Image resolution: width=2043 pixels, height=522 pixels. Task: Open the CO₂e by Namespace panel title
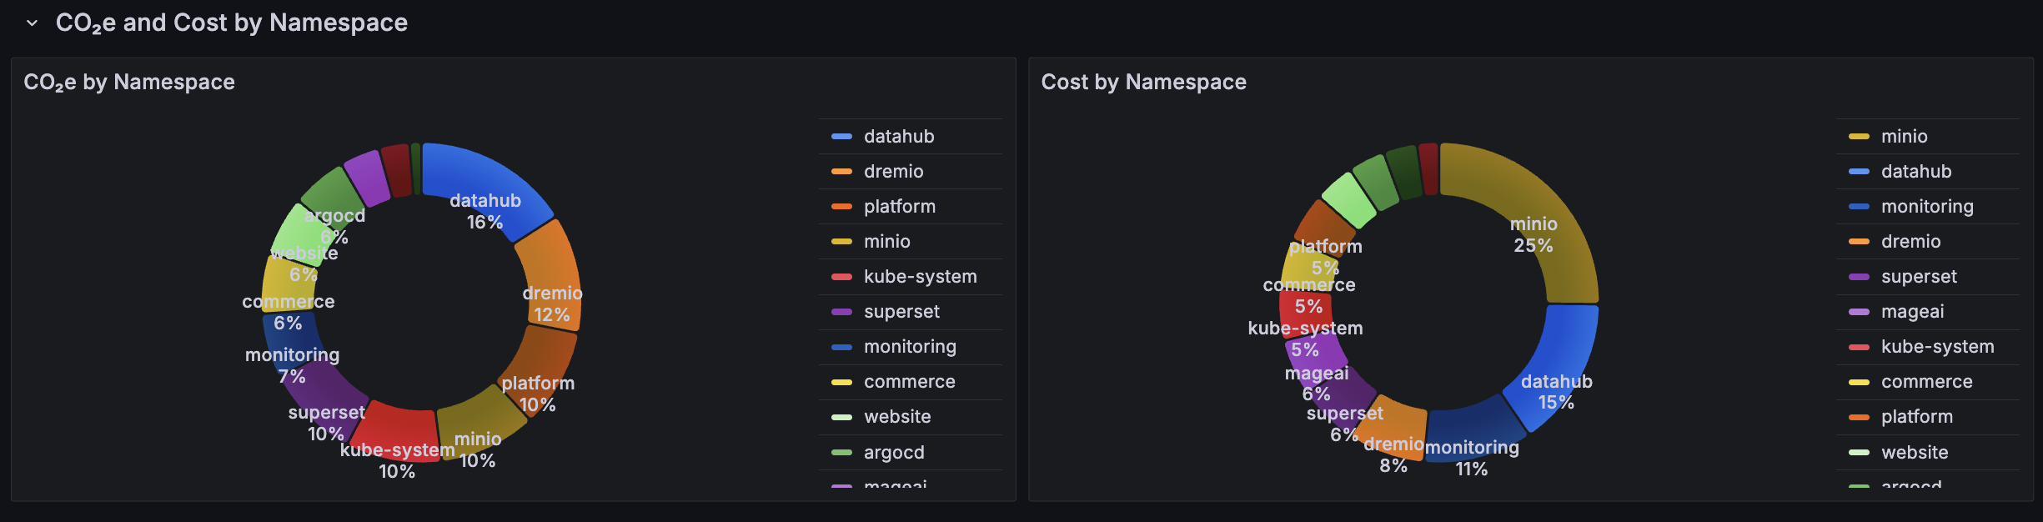click(x=129, y=82)
